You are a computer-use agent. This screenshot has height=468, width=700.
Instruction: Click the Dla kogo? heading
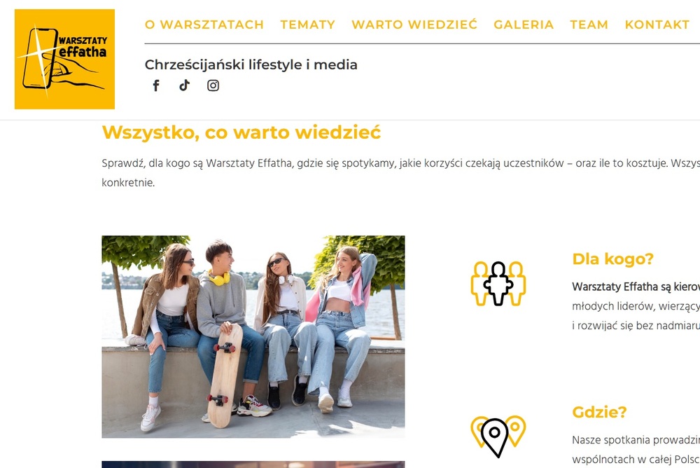(612, 259)
